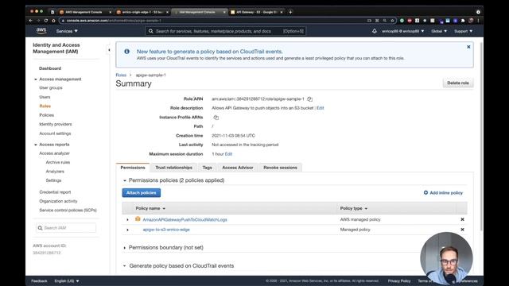Click the AmazonAPIGatewayPushToCloudWatchLogs policy box icon
This screenshot has height=286, width=509.
pyautogui.click(x=138, y=219)
